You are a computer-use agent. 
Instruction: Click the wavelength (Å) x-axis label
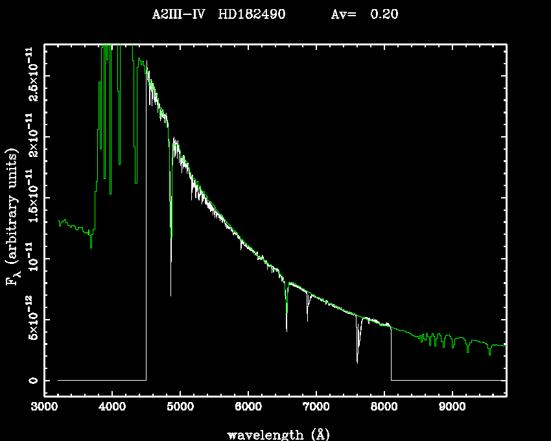tap(274, 434)
